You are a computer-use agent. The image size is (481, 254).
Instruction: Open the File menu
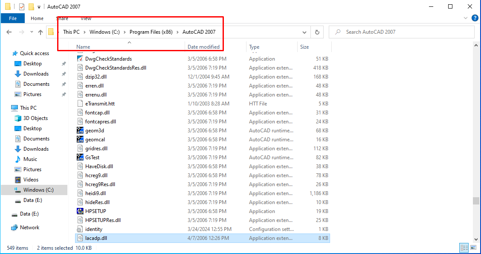(x=13, y=18)
